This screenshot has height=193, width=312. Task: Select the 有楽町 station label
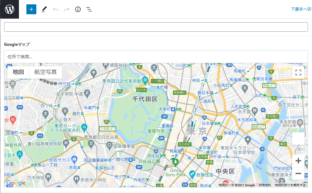[x=176, y=151]
